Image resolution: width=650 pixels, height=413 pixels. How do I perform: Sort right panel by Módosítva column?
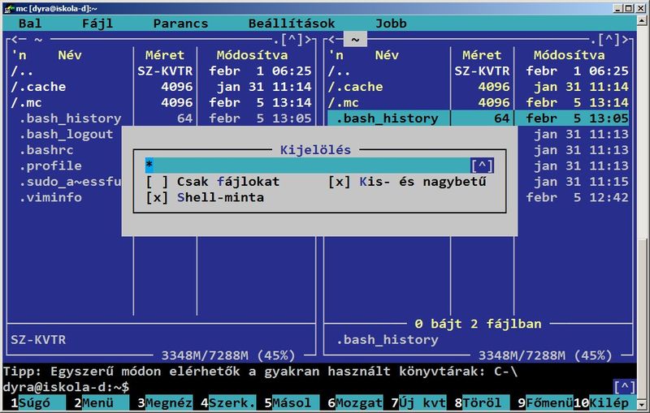point(570,55)
